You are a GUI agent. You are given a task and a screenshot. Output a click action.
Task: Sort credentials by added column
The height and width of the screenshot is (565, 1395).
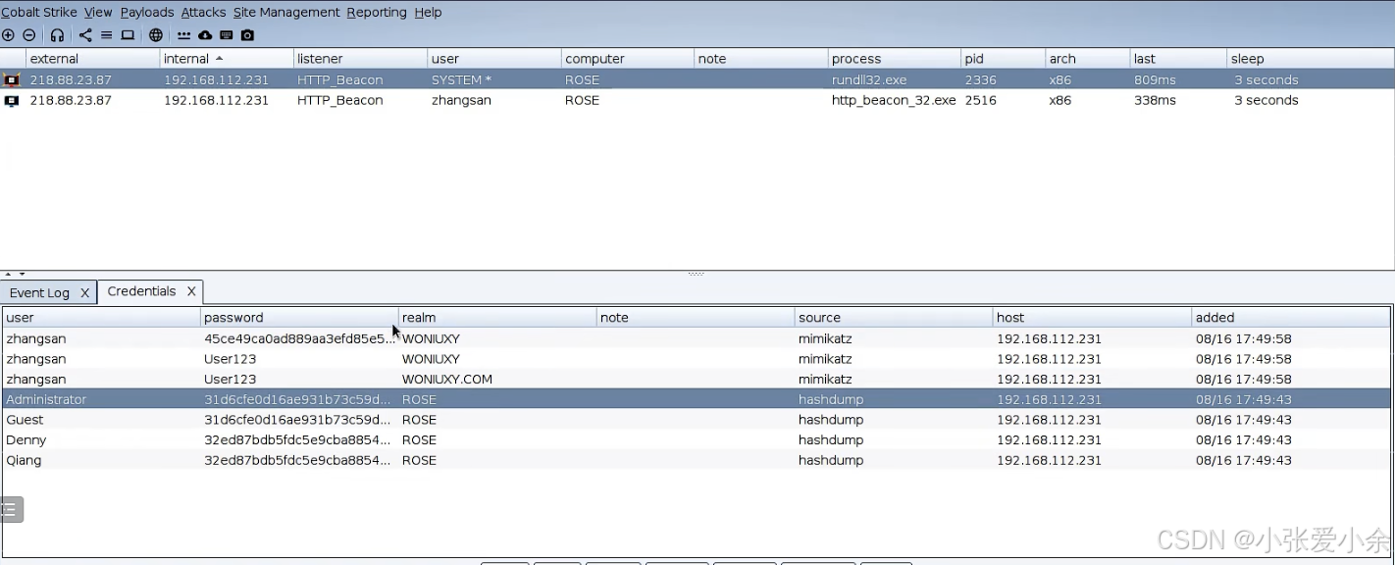pyautogui.click(x=1290, y=318)
